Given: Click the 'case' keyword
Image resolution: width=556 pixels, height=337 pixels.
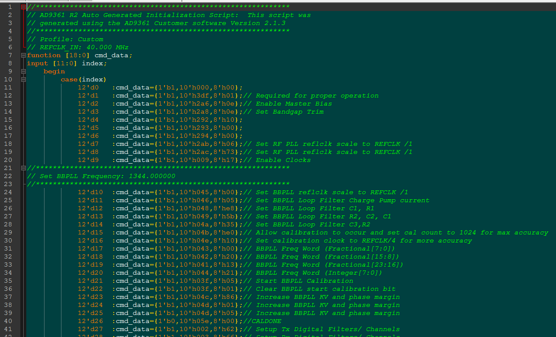Looking at the screenshot, I should point(69,80).
